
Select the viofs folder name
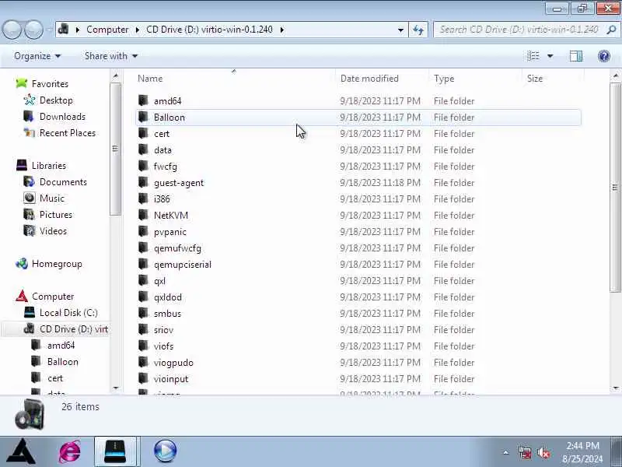click(x=163, y=346)
